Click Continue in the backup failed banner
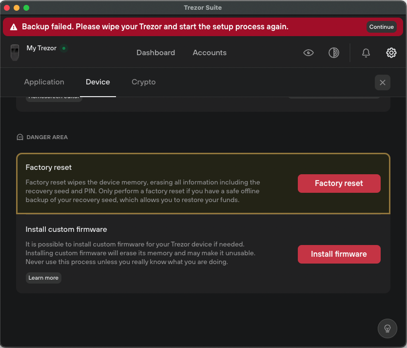Image resolution: width=407 pixels, height=348 pixels. [x=381, y=27]
